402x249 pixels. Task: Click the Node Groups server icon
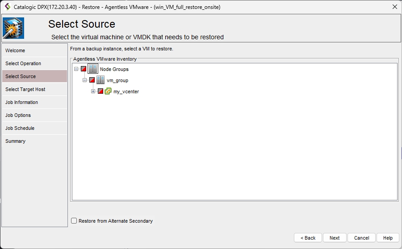93,69
